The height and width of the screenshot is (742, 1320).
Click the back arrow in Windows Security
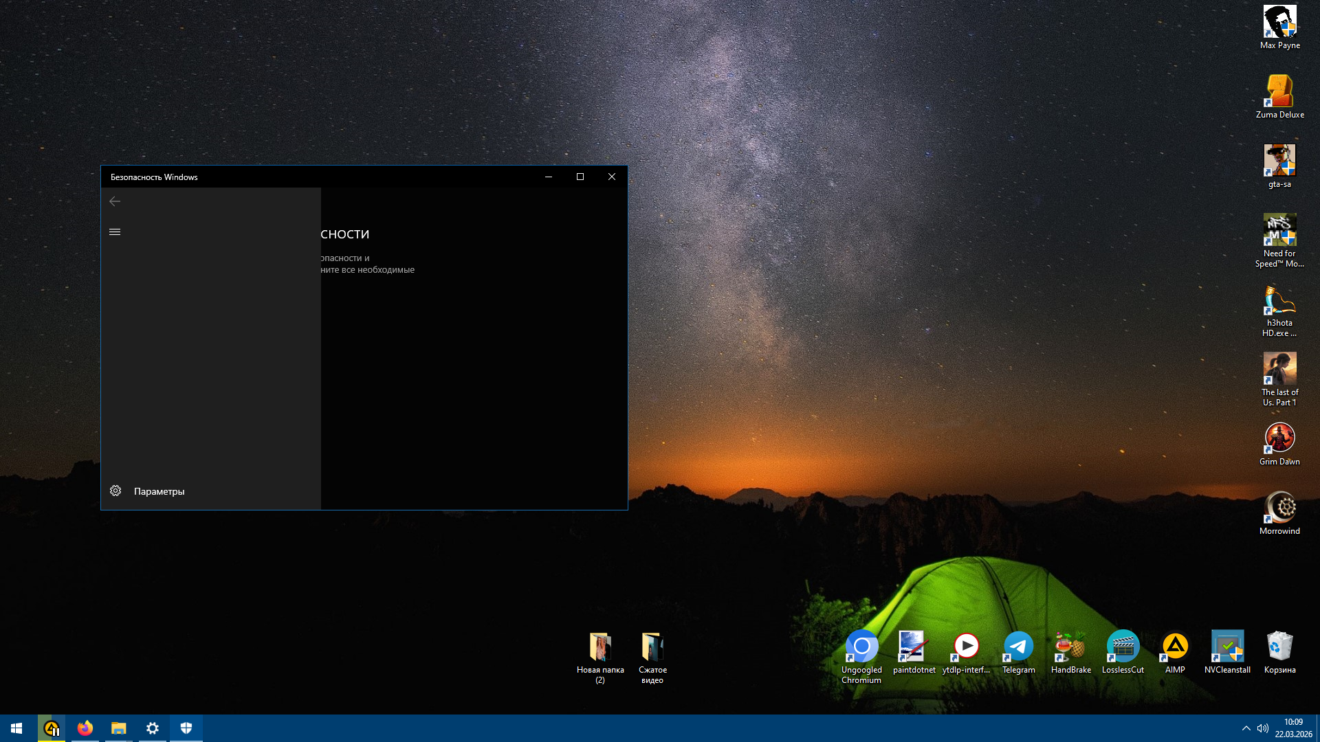point(115,201)
